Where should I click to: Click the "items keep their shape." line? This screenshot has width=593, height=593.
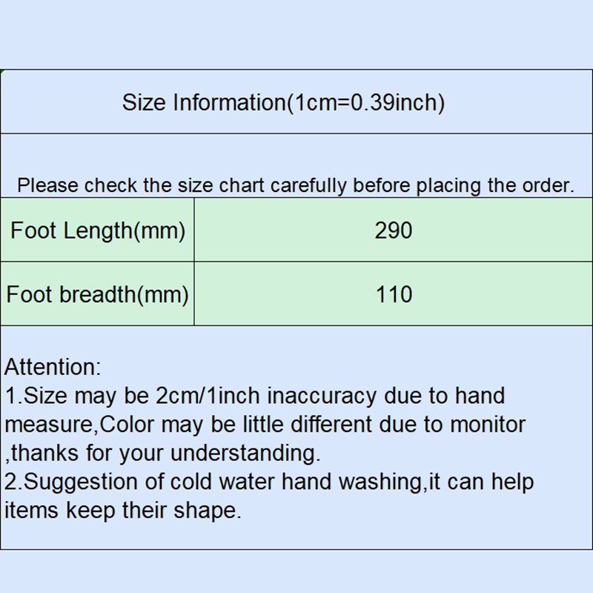pos(123,511)
